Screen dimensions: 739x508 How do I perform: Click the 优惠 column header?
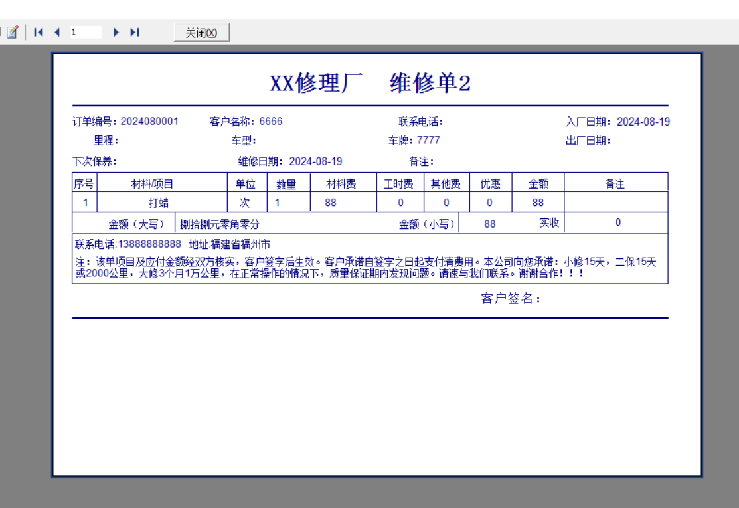(x=490, y=183)
